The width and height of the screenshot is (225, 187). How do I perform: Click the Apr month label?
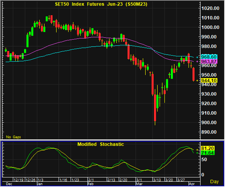[192, 184]
